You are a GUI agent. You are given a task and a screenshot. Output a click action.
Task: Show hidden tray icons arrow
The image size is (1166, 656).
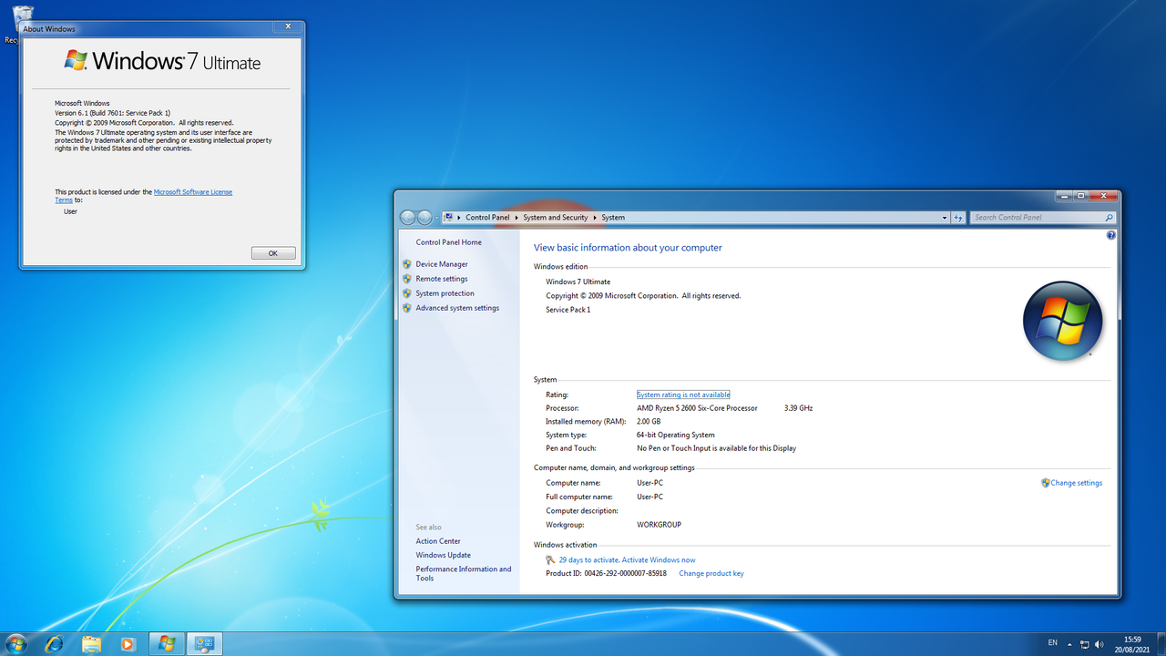[1071, 644]
